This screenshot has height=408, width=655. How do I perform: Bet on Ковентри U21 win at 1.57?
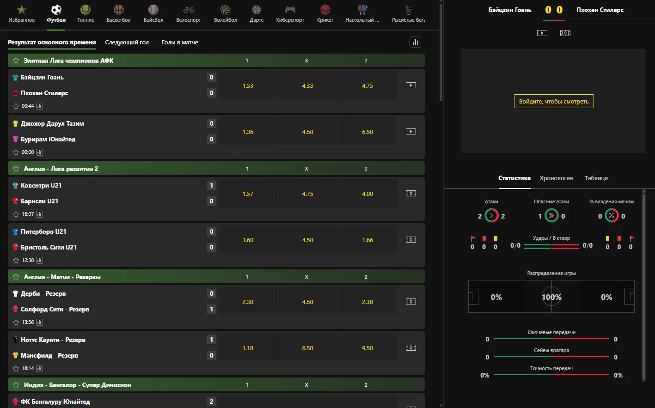248,194
